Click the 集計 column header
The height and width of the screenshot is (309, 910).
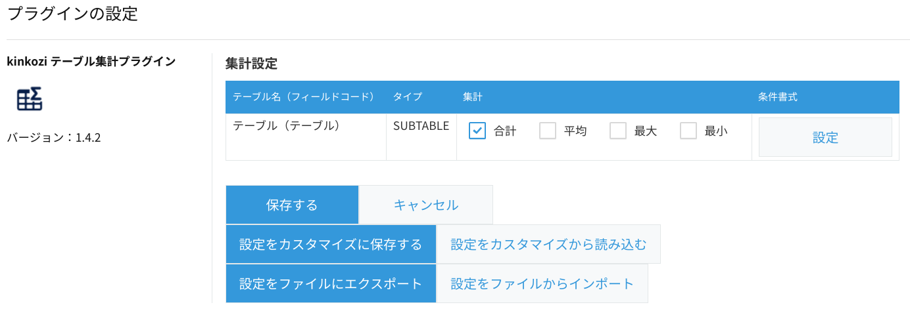tap(473, 96)
